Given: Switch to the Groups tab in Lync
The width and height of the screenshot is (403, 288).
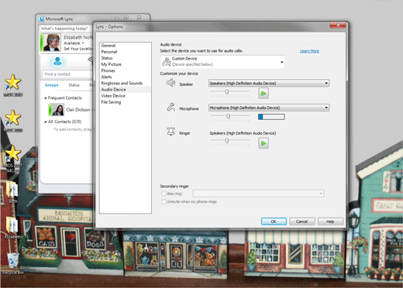Looking at the screenshot, I should click(51, 85).
